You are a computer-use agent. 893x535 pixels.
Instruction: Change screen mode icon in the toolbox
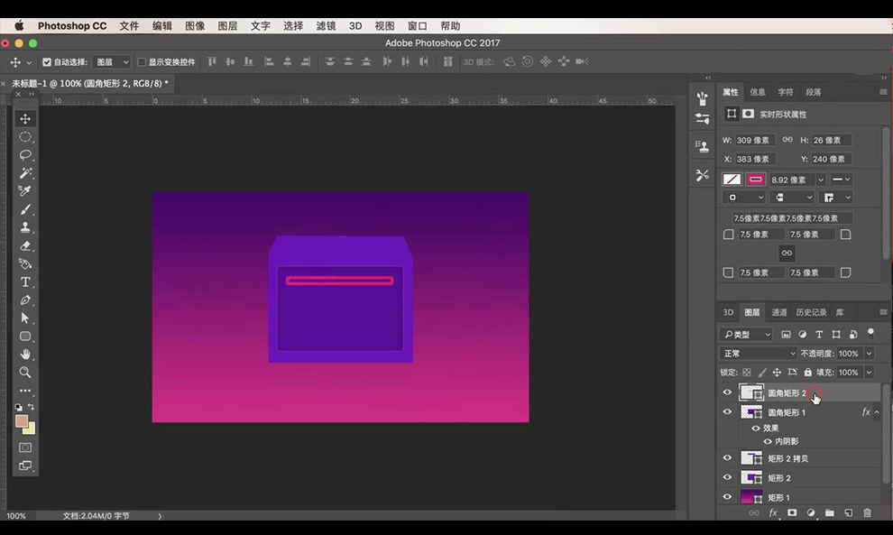coord(25,466)
